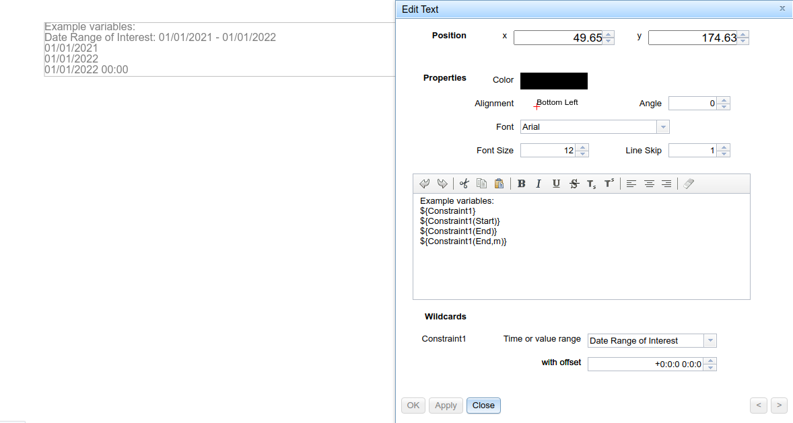Image resolution: width=793 pixels, height=423 pixels.
Task: Toggle bold formatting
Action: pos(522,183)
